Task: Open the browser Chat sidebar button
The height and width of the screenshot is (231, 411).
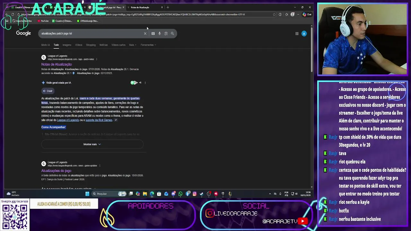Action: 307,14
